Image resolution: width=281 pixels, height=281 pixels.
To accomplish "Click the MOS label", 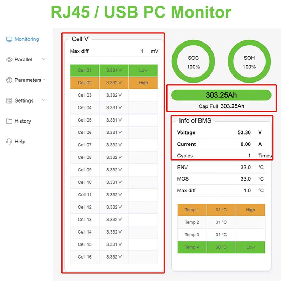I will coord(183,179).
